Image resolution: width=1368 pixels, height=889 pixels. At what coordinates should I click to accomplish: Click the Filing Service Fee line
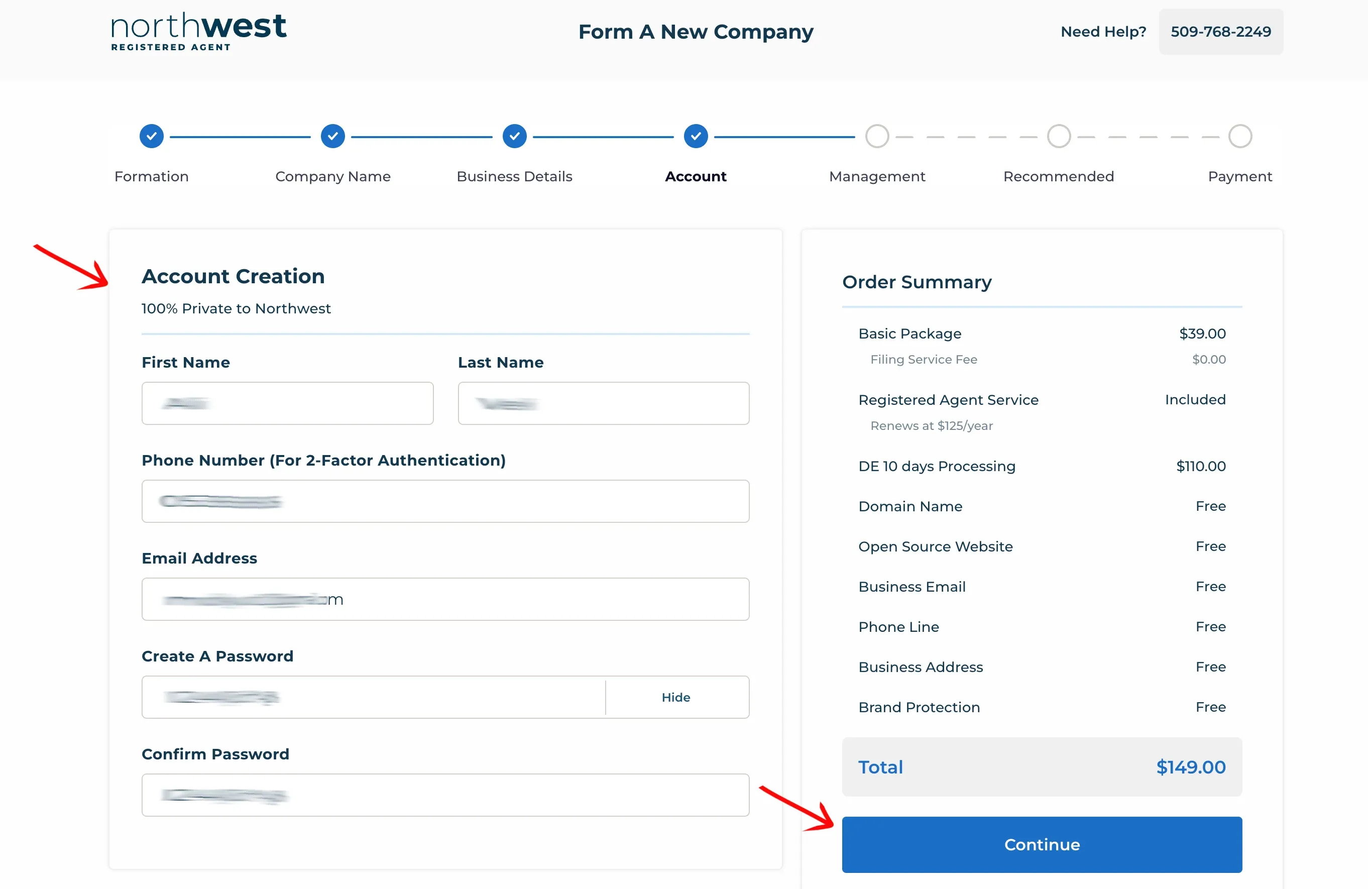click(x=924, y=360)
